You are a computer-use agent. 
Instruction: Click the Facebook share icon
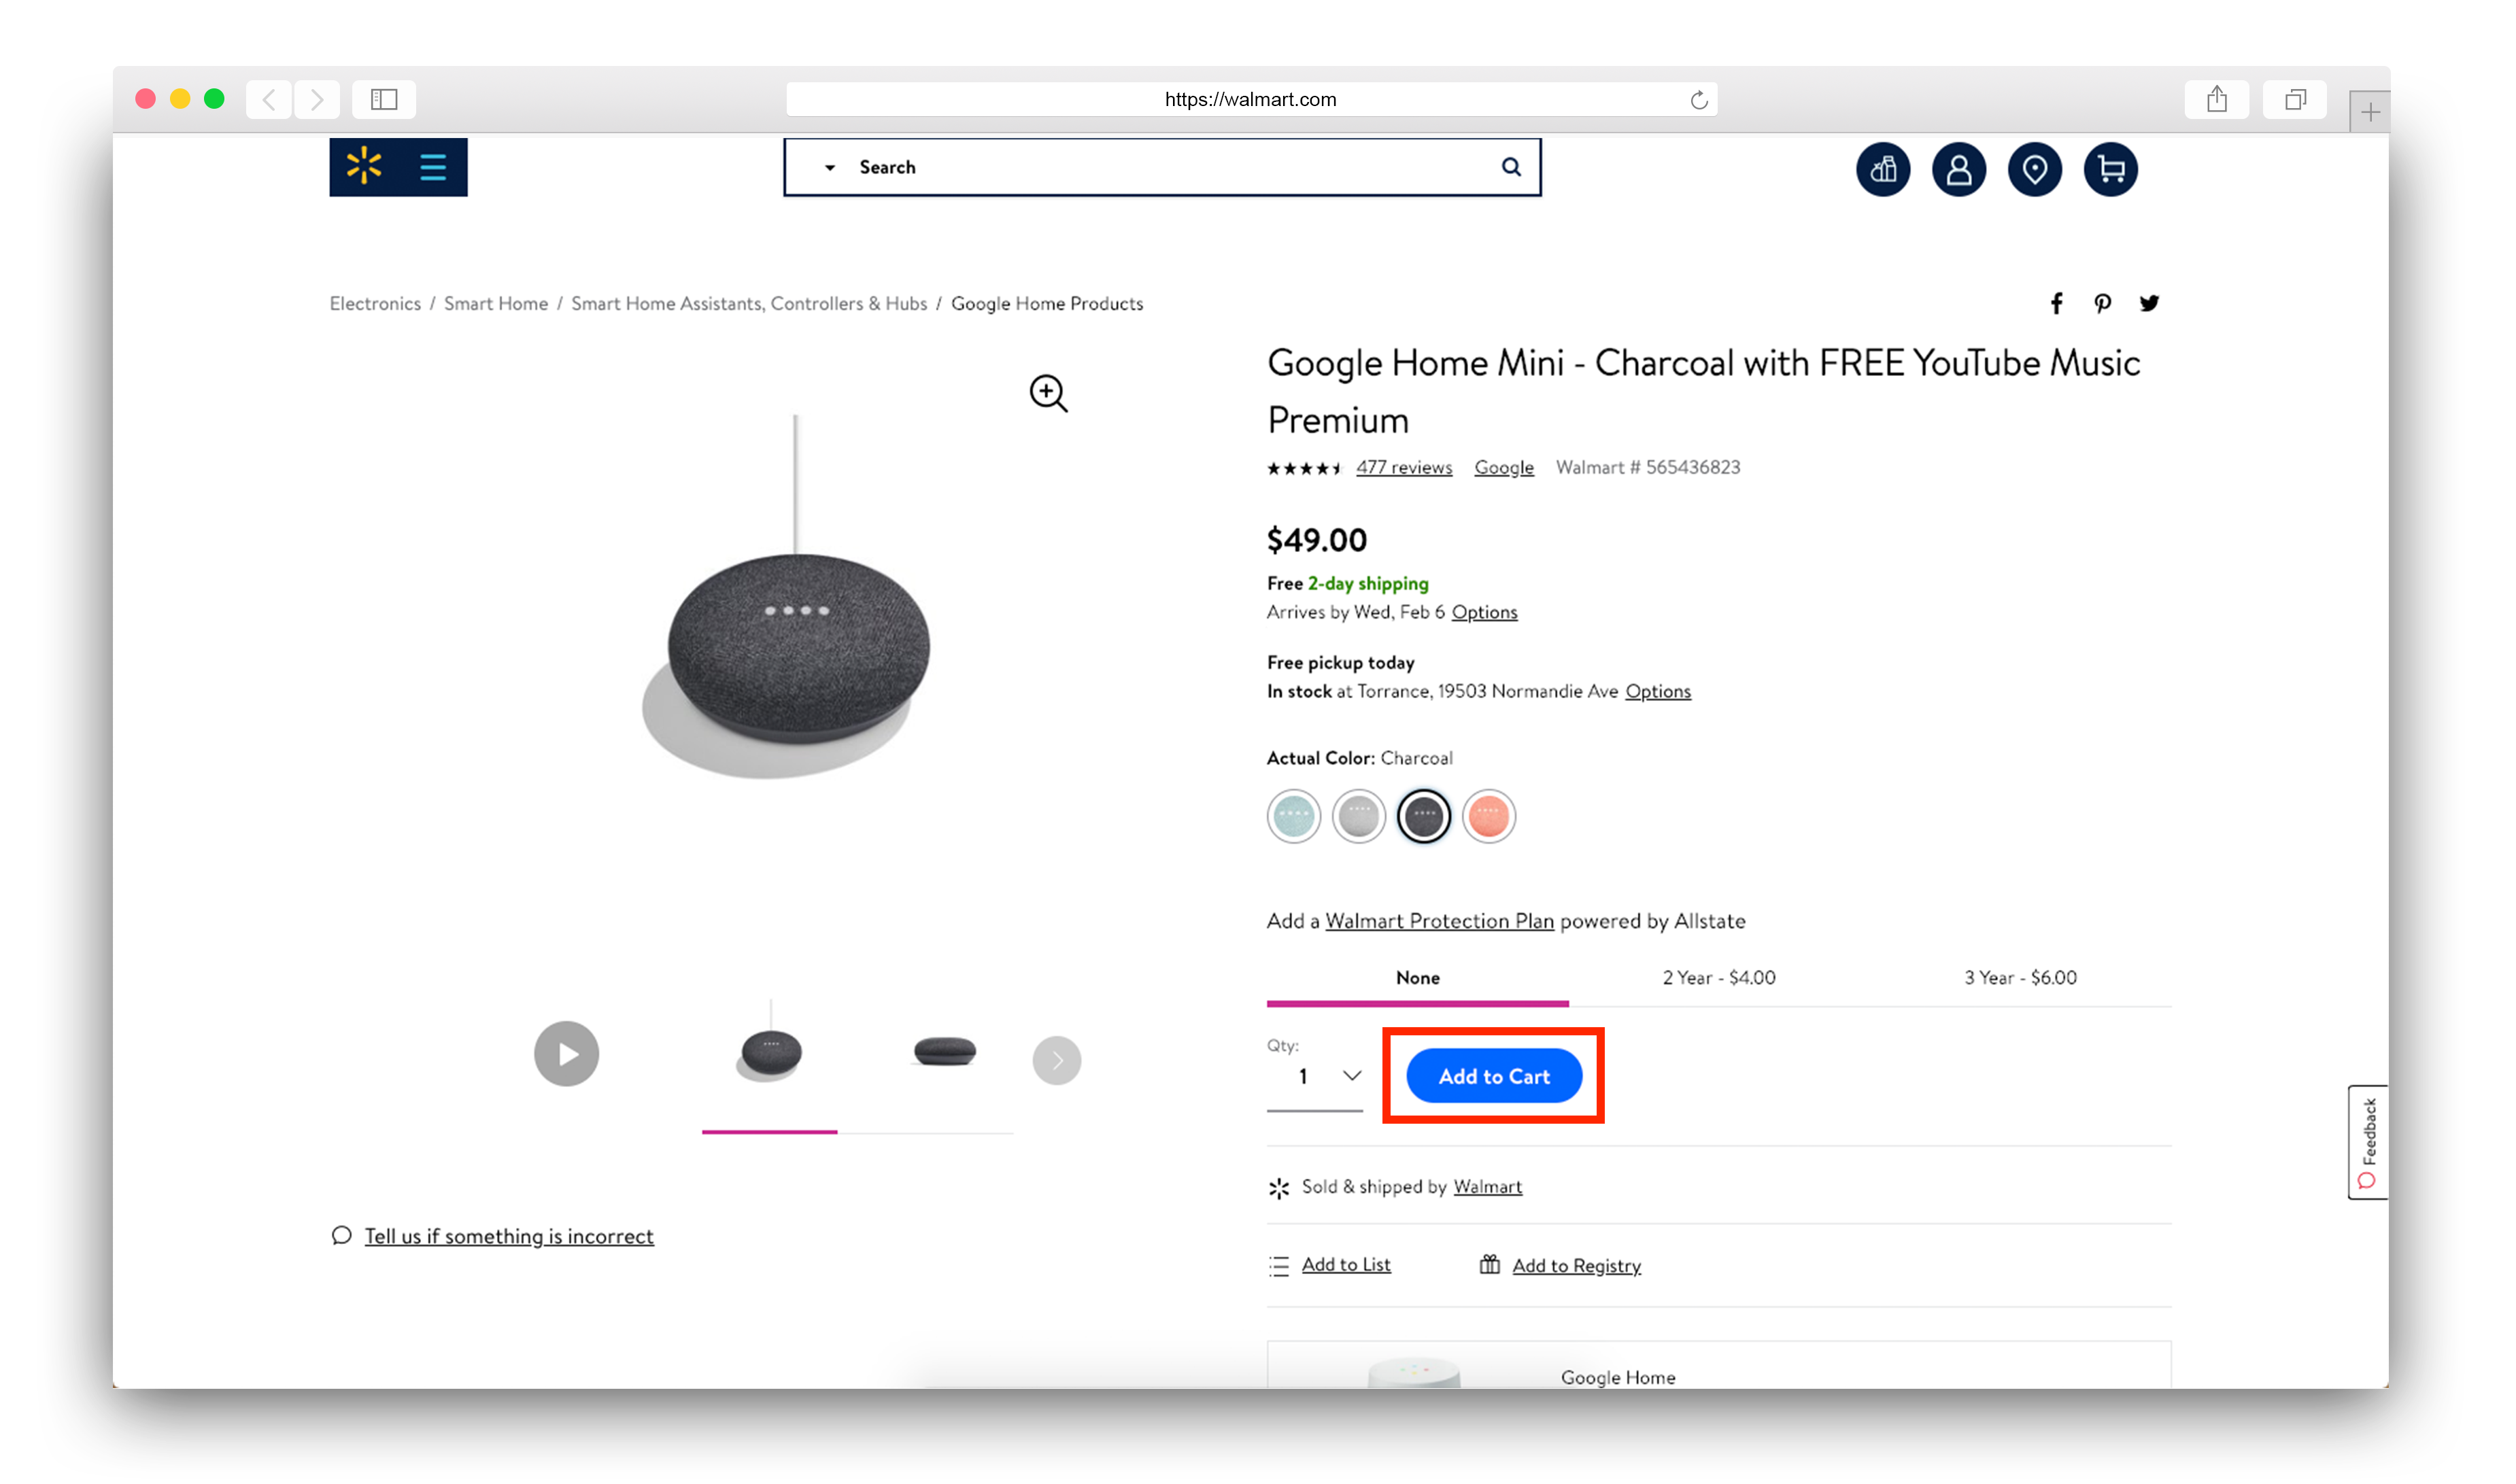pos(2056,302)
